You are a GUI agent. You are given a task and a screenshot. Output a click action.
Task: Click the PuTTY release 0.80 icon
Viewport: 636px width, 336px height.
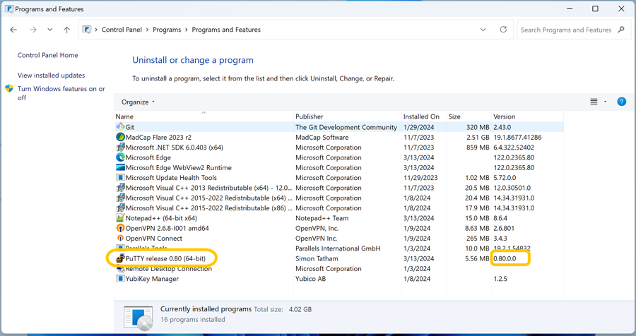coord(120,258)
